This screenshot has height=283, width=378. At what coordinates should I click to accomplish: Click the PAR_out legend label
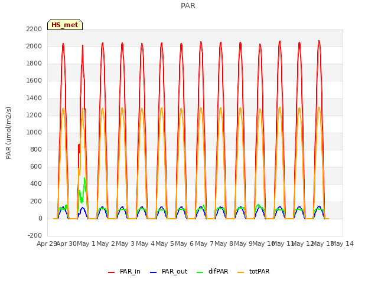pyautogui.click(x=175, y=271)
